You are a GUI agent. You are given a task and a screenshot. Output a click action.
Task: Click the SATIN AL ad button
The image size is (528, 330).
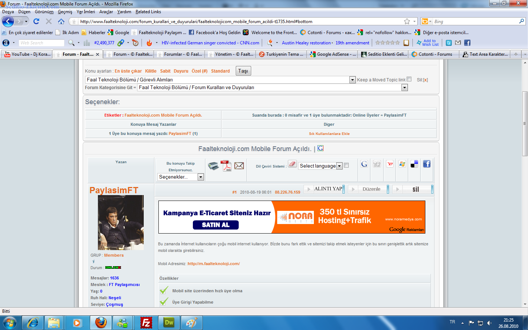pyautogui.click(x=216, y=225)
